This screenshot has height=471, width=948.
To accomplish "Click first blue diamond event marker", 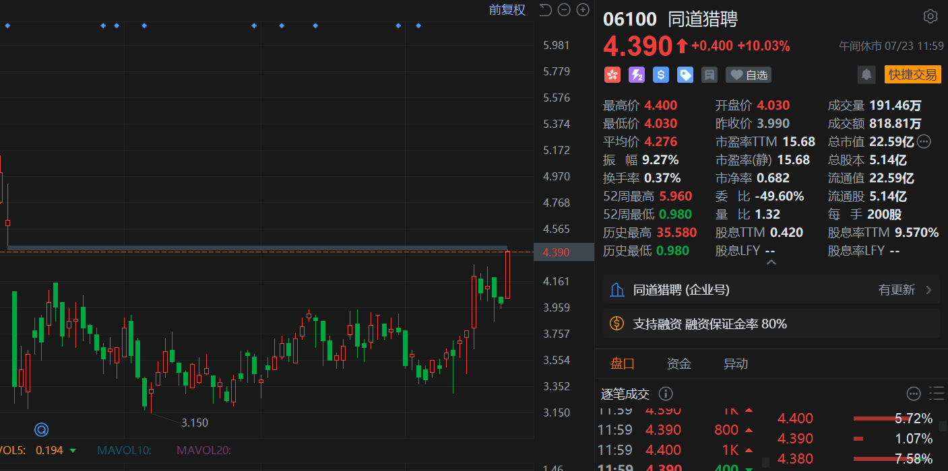I will 7,26.
